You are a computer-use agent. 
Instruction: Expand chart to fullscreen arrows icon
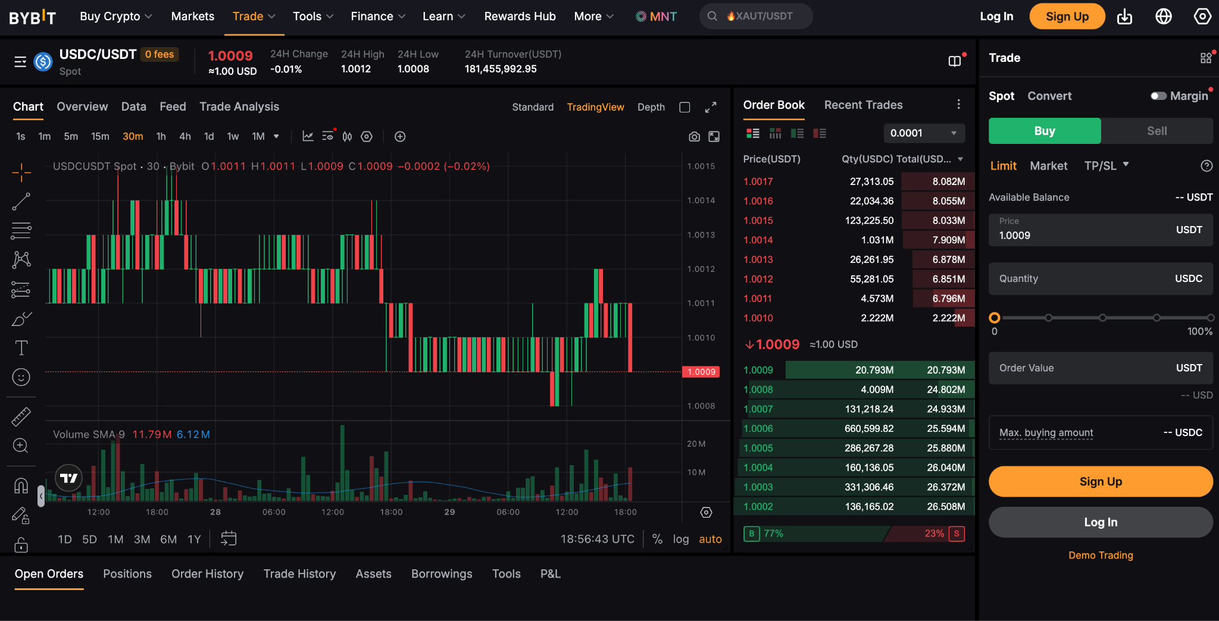coord(711,107)
